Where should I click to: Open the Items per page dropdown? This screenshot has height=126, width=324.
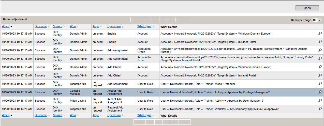[x=317, y=20]
